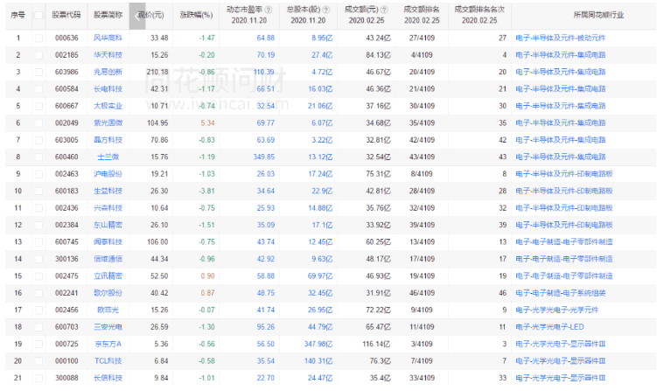Click price change value -3.81
Viewport: 657px width, 391px height.
click(206, 191)
